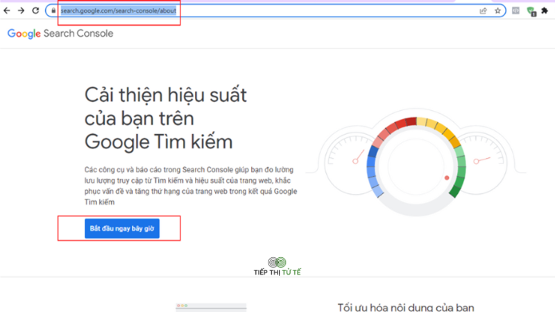Open the extensions puzzle menu

click(545, 10)
